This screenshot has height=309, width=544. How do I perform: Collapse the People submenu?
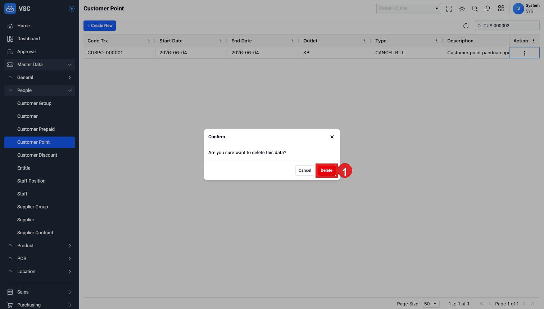pyautogui.click(x=40, y=91)
